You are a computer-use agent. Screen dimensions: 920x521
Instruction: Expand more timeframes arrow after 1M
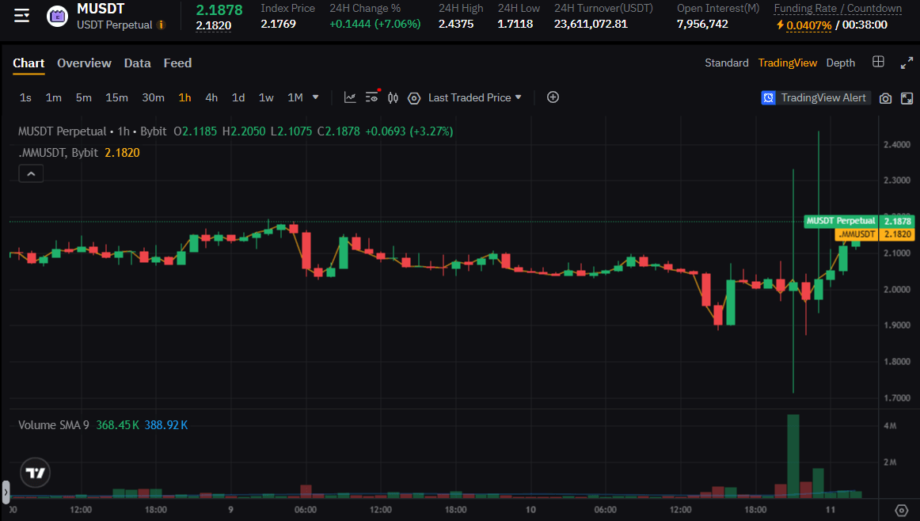[x=316, y=97]
